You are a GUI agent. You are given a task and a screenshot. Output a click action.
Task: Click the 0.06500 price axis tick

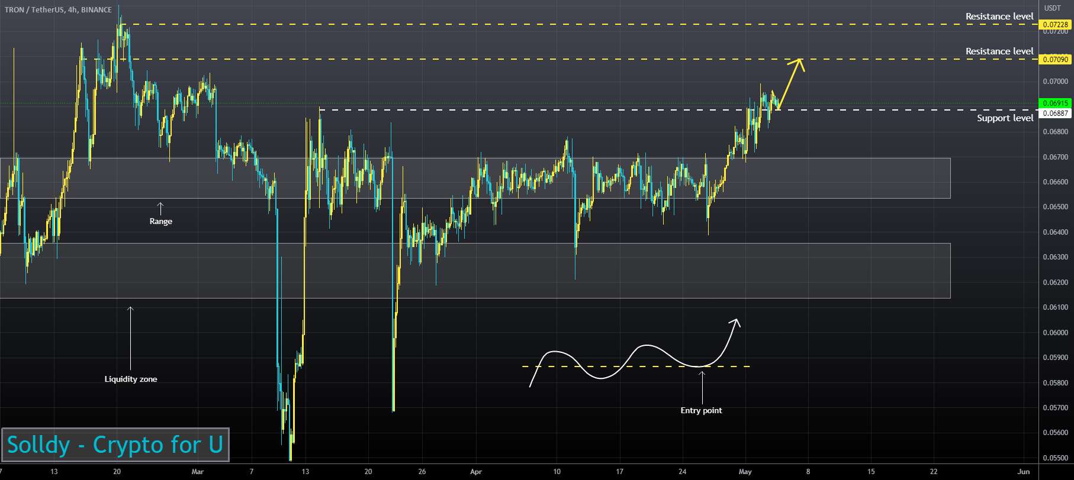click(x=1055, y=207)
